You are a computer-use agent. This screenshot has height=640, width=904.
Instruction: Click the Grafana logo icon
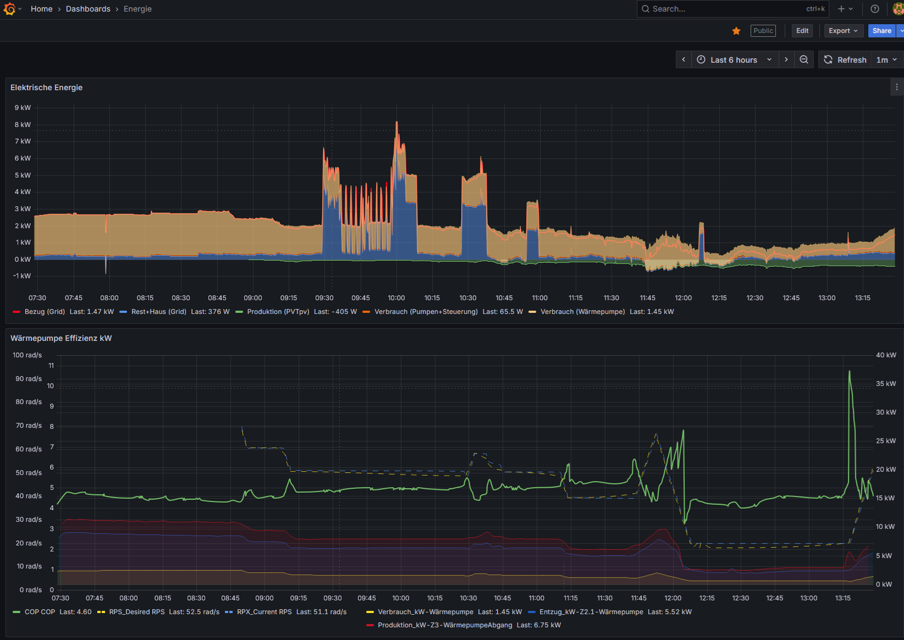tap(9, 9)
